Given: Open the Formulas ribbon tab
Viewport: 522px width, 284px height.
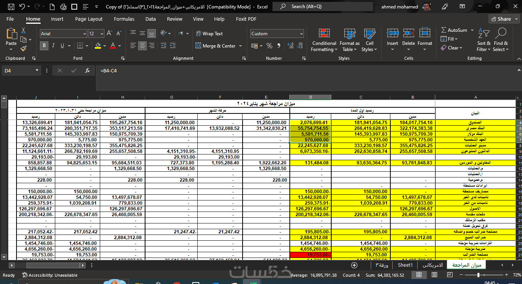Looking at the screenshot, I should 124,19.
